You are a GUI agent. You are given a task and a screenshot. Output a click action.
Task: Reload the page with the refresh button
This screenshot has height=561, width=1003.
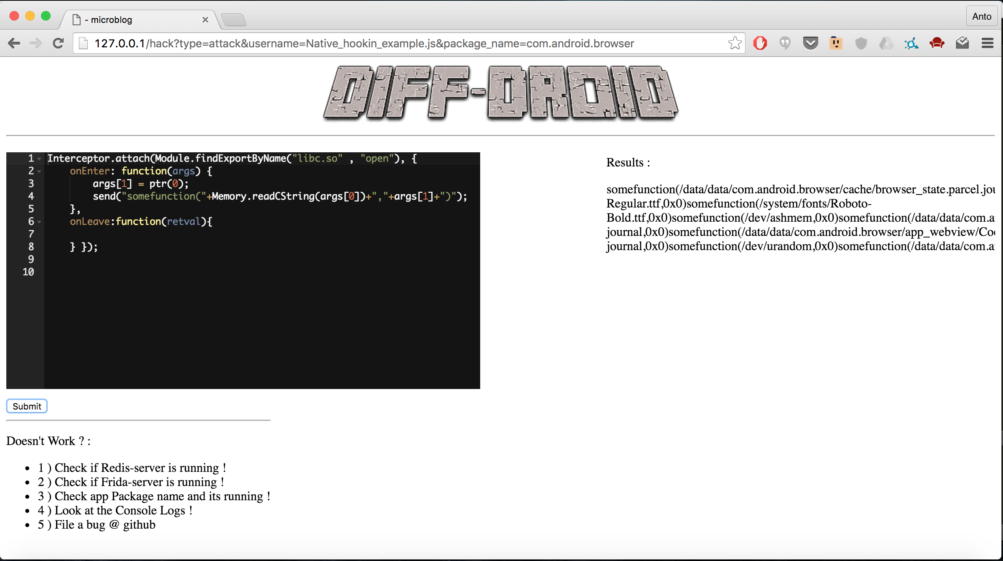point(58,43)
